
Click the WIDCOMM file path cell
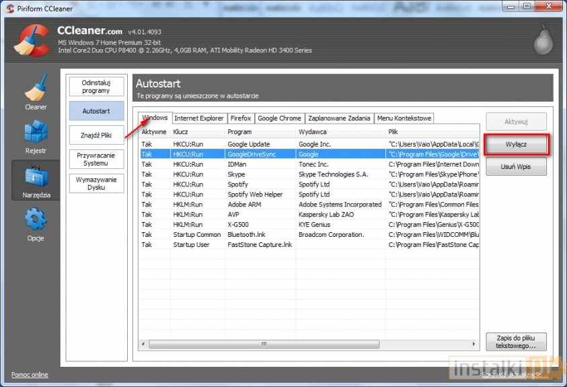(x=434, y=235)
